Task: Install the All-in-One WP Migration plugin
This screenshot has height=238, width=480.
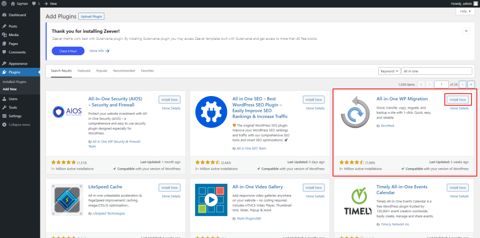Action: click(x=457, y=100)
